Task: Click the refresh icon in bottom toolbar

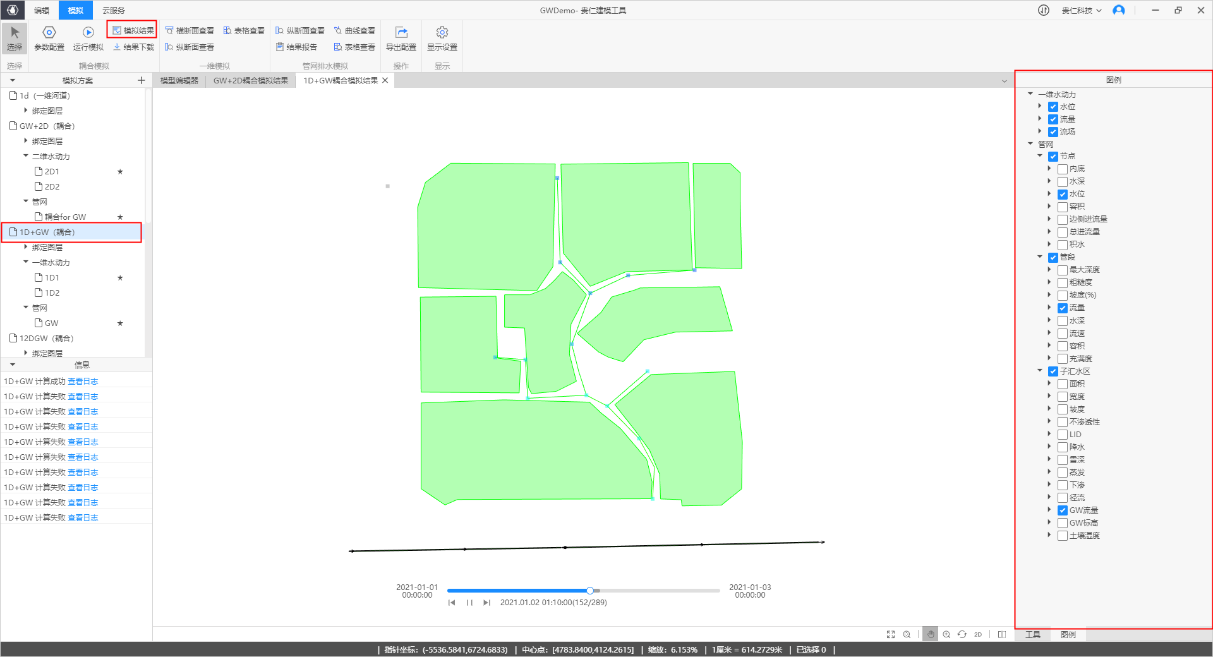Action: tap(962, 634)
